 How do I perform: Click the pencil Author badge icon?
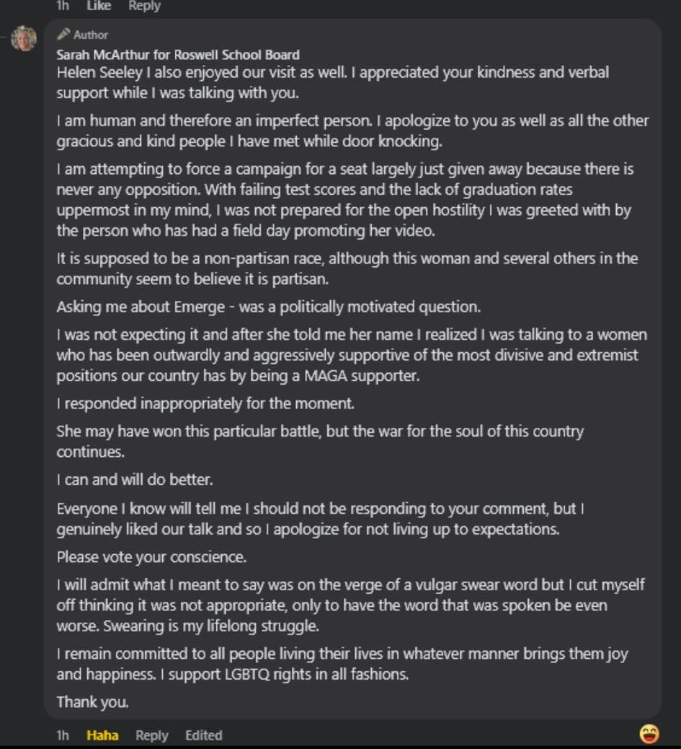coord(63,34)
